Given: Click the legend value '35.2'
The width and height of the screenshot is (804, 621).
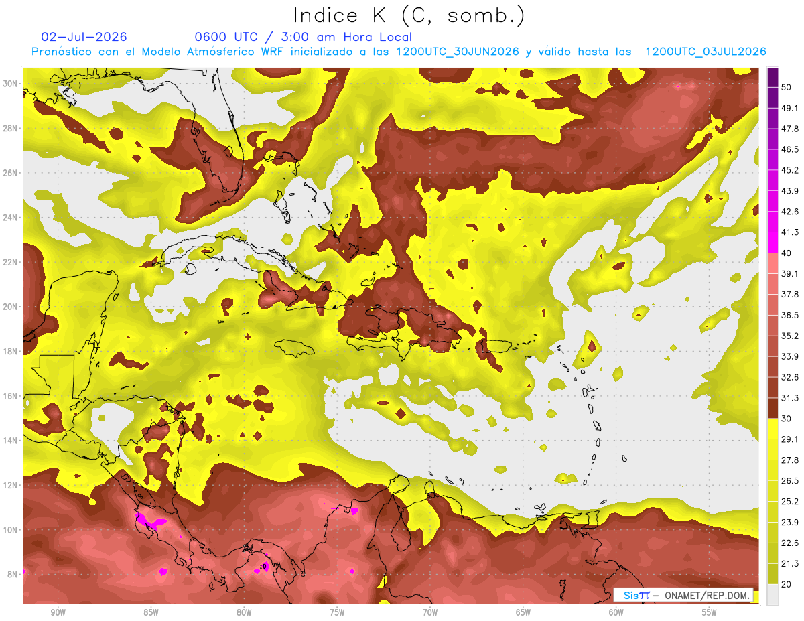Looking at the screenshot, I should pyautogui.click(x=789, y=336).
